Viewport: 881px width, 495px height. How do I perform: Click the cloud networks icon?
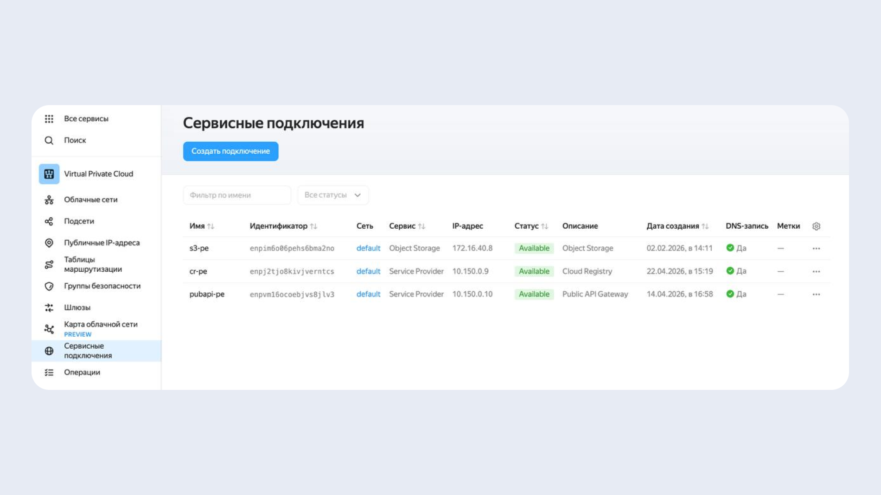(49, 200)
